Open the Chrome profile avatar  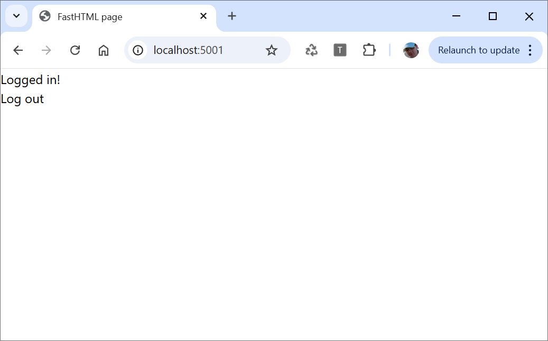(411, 50)
